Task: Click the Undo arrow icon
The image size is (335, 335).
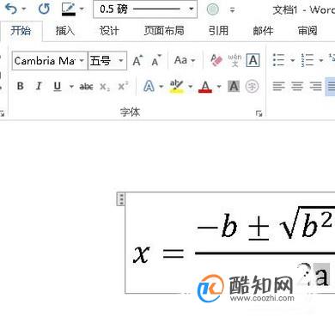Action: click(x=11, y=9)
